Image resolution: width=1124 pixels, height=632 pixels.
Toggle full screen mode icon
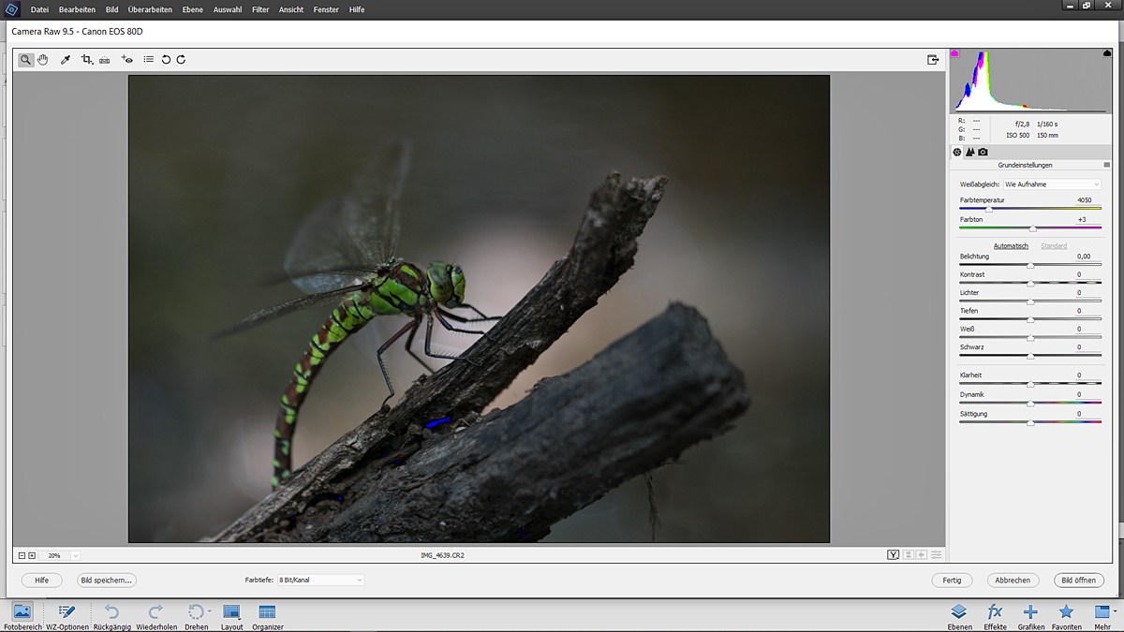click(x=933, y=59)
